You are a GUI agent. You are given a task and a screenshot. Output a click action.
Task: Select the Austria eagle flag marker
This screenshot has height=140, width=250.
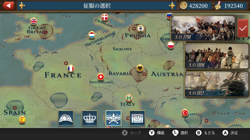coord(140,68)
